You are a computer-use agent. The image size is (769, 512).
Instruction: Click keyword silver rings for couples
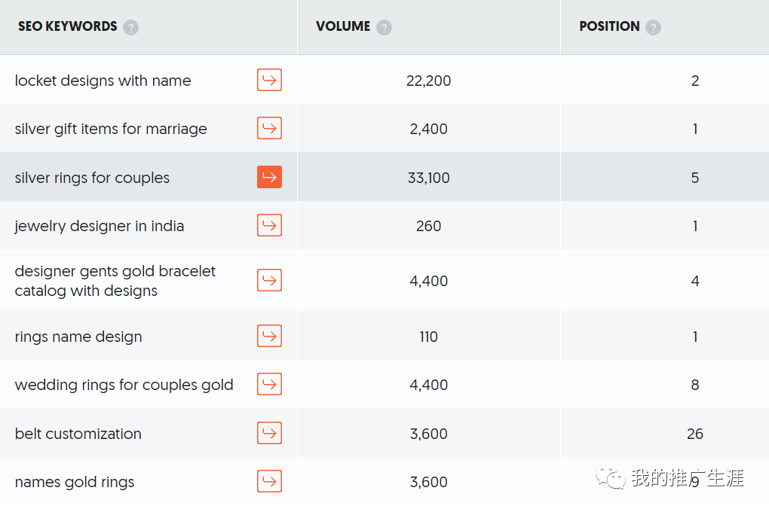click(92, 178)
